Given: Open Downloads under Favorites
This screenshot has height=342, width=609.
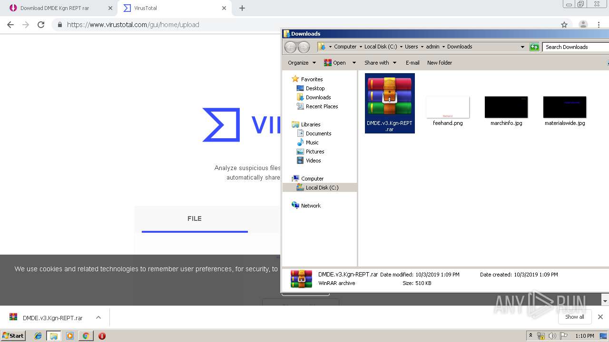Looking at the screenshot, I should coord(314,97).
